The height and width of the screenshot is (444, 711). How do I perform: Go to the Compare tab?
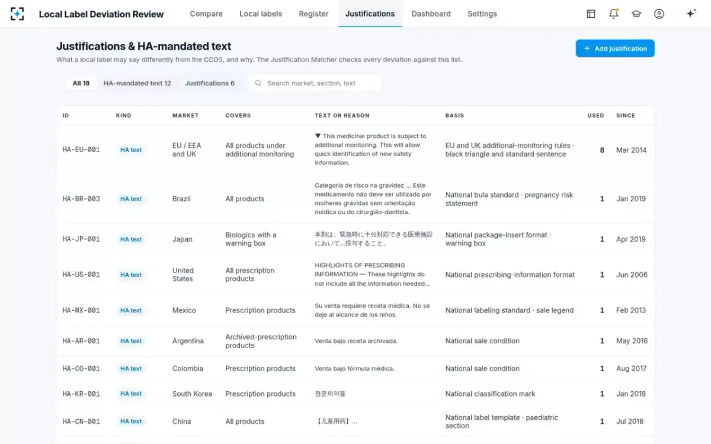tap(206, 14)
